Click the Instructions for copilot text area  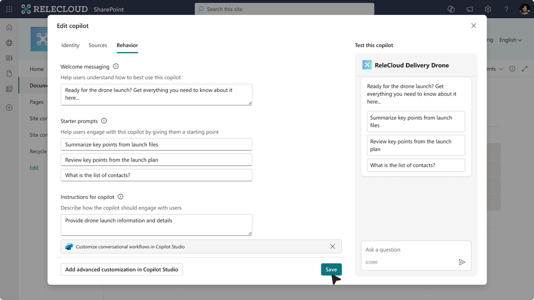[x=156, y=225]
